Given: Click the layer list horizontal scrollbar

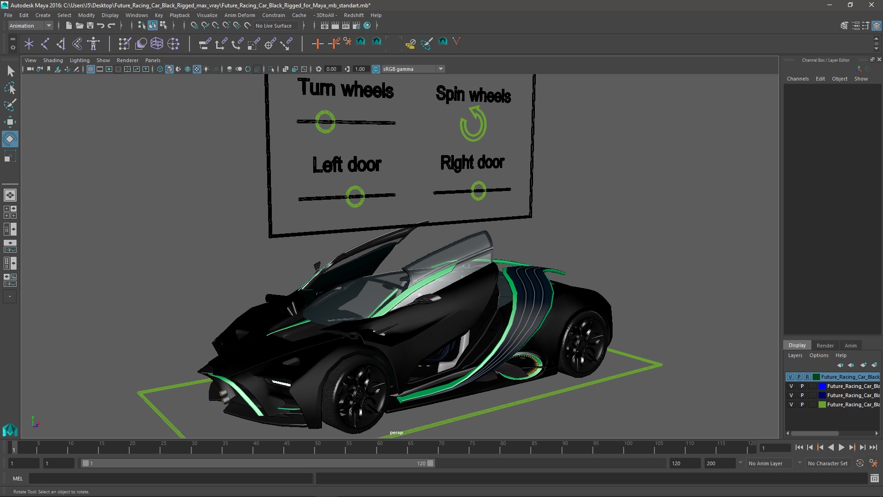Looking at the screenshot, I should pos(814,433).
